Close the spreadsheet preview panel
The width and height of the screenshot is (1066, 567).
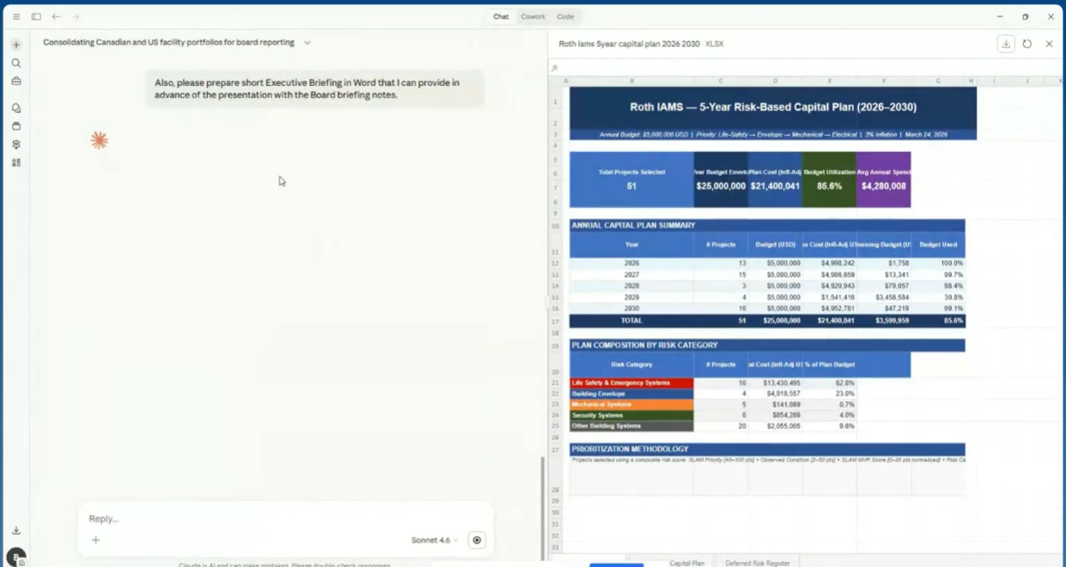pos(1049,44)
